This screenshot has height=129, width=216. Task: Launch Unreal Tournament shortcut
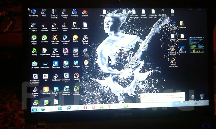click(x=86, y=53)
